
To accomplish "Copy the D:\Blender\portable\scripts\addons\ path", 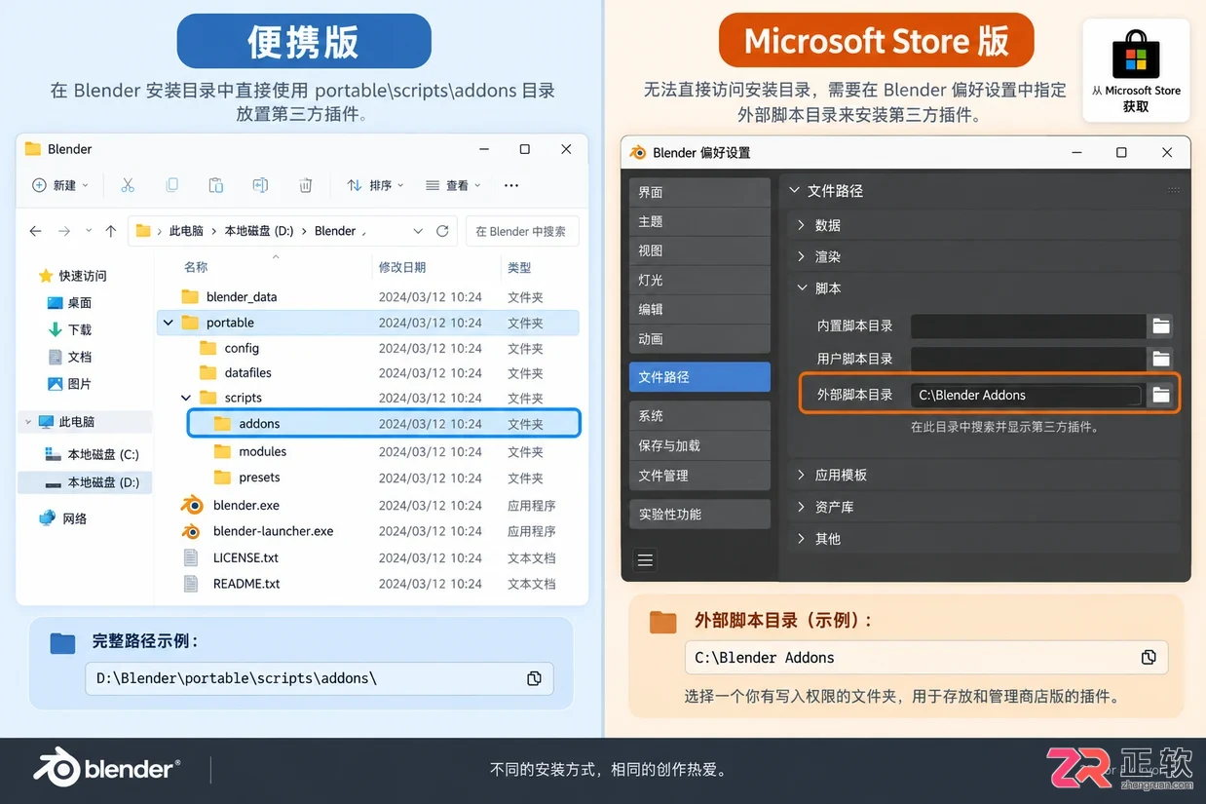I will pos(534,678).
